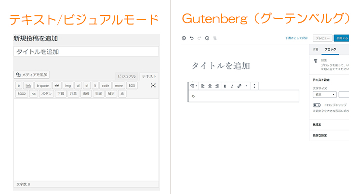Toggle distraction-free fullscreen writing icon
Image resolution: width=361 pixels, height=194 pixels.
tap(153, 86)
